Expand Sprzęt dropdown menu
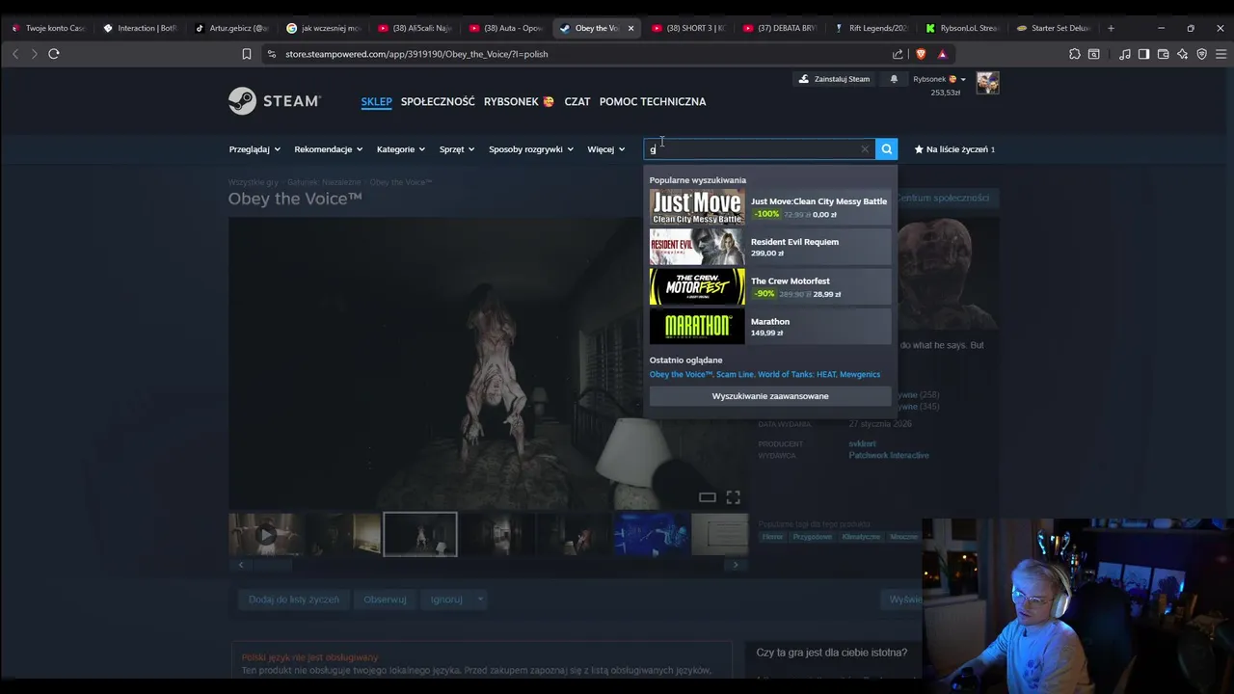Image resolution: width=1234 pixels, height=694 pixels. point(457,149)
